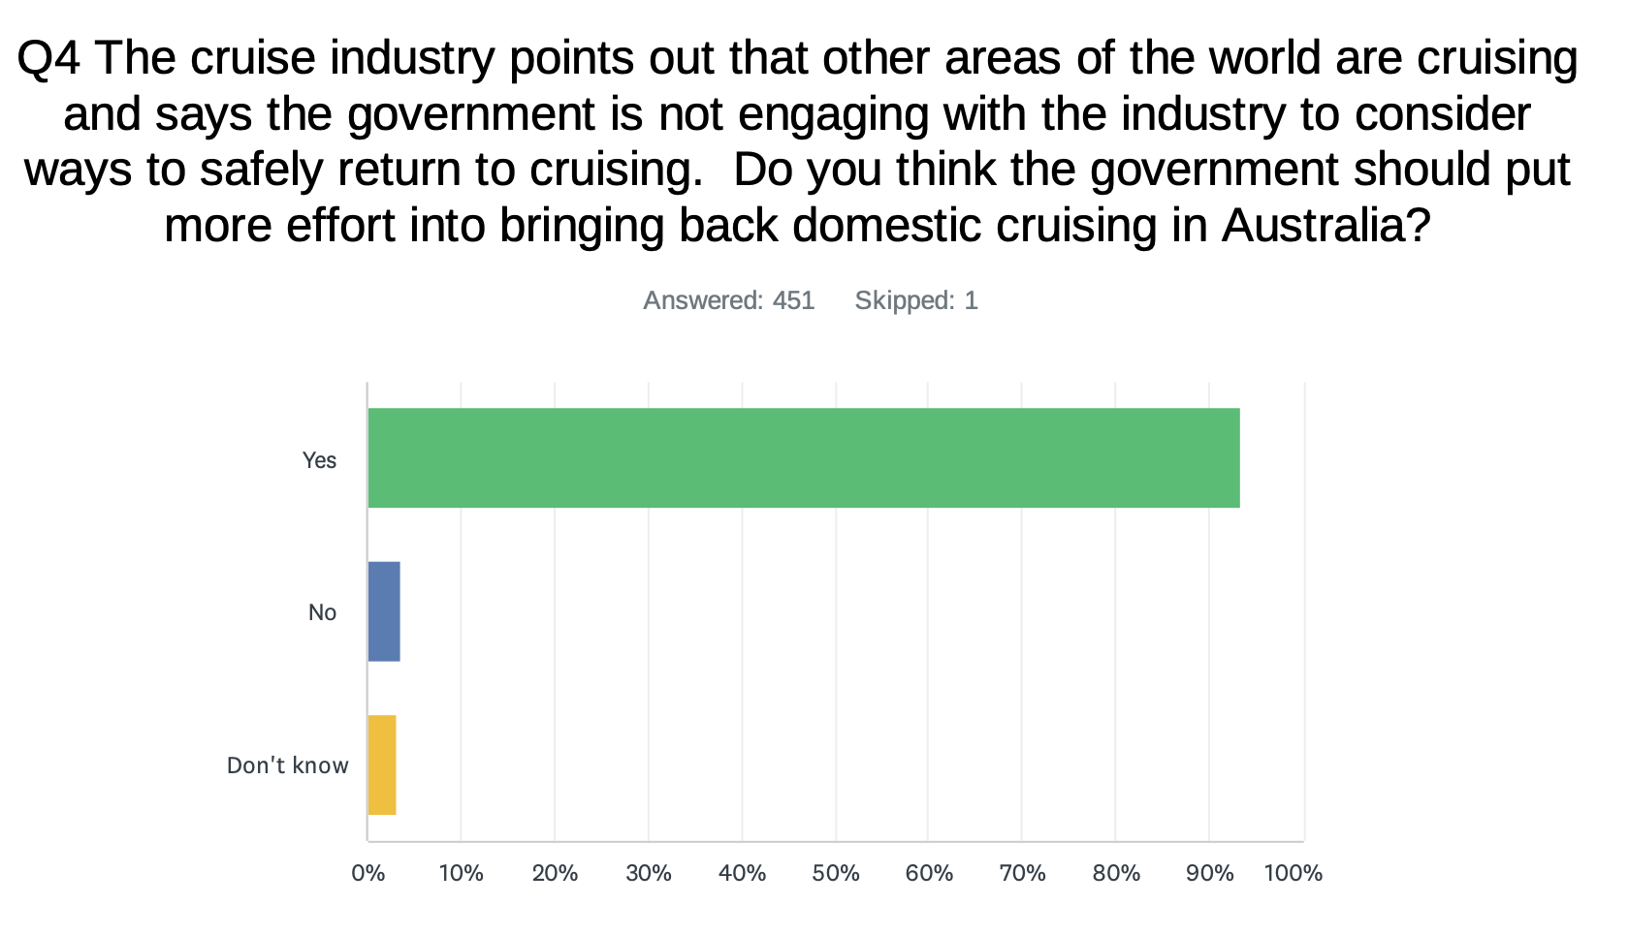1629x936 pixels.
Task: Select the Don't know axis label
Action: 288,765
